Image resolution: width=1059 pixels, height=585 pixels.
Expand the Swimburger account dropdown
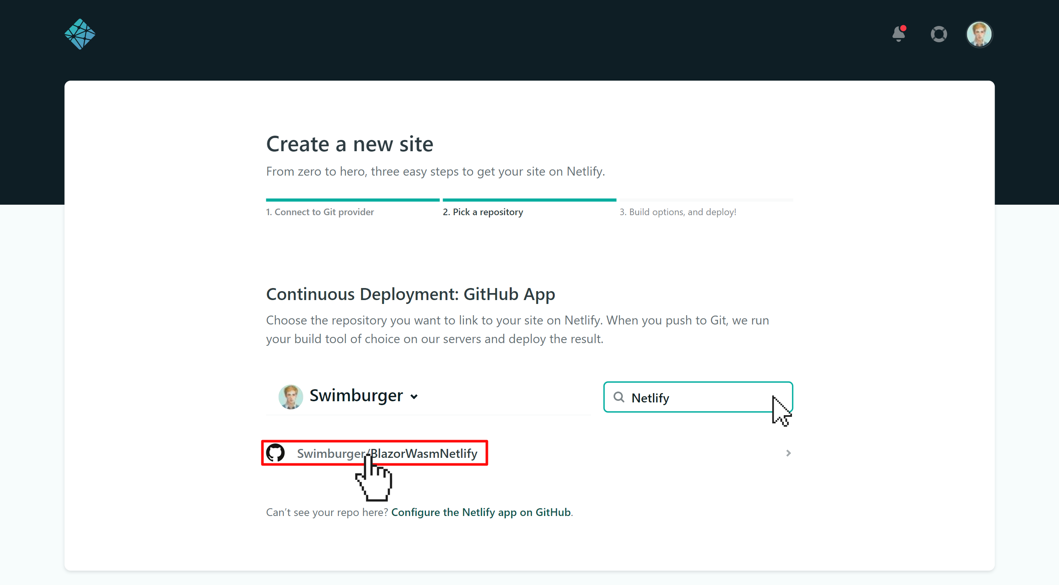[414, 397]
